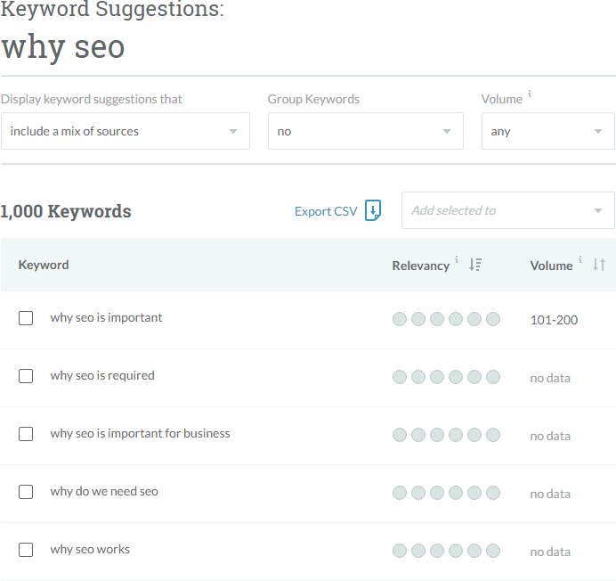Screen dimensions: 616x581
Task: Mark the 'why seo works' checkbox
Action: click(26, 550)
